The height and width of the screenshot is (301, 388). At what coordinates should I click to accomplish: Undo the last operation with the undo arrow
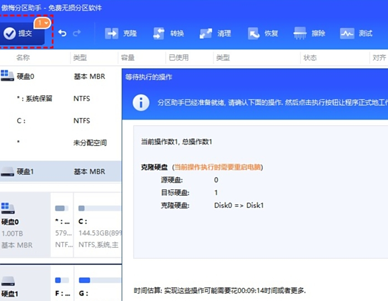click(62, 33)
